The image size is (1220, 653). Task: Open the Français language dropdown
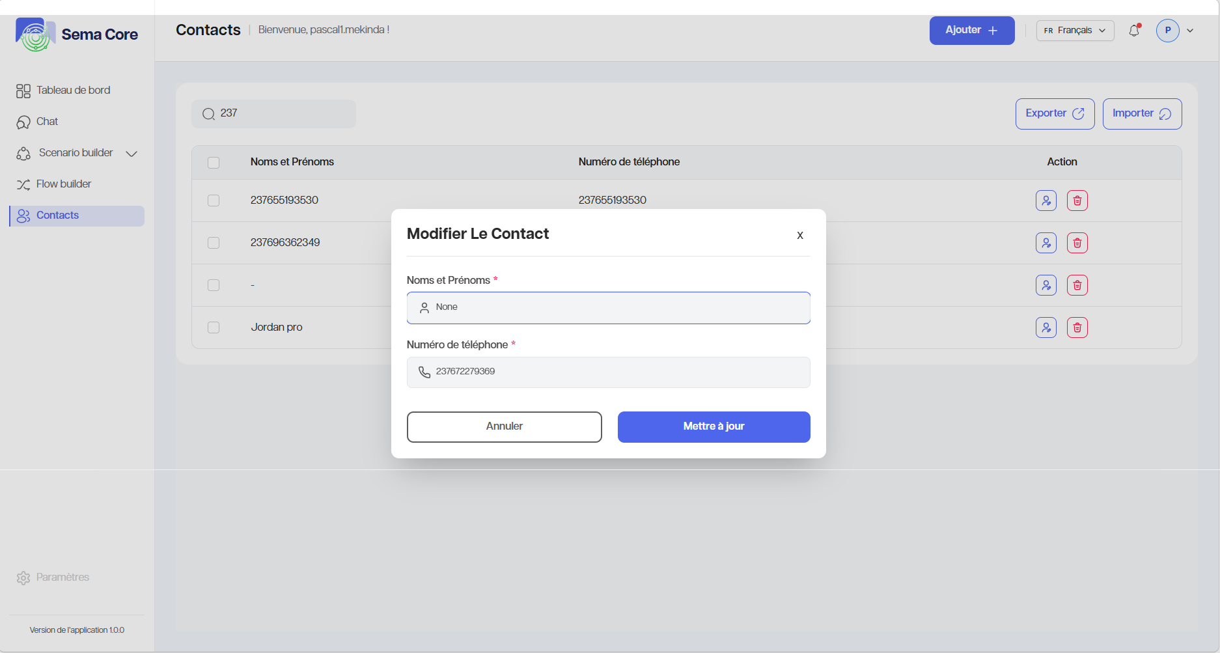pos(1075,31)
